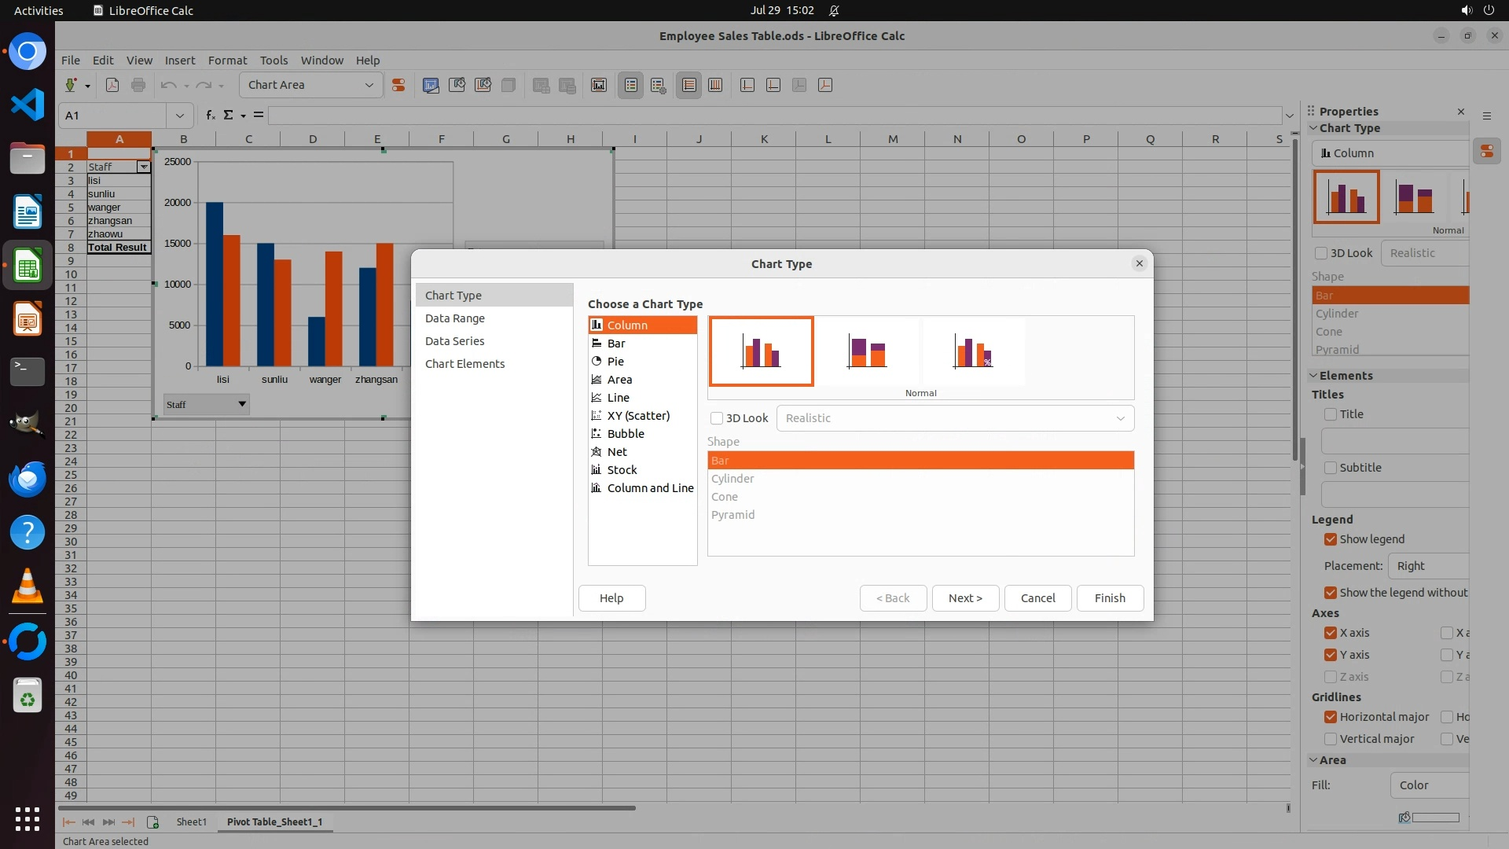Screen dimensions: 1509x849
Task: Open the sidebar settings hamburger icon
Action: 1486,116
